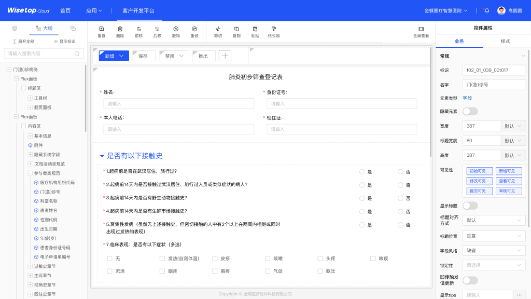This screenshot has width=531, height=299.
Task: Expand the 基本信息 tree node
Action: 30,136
